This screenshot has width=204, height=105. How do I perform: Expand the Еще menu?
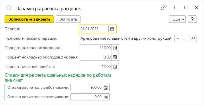pos(177,19)
